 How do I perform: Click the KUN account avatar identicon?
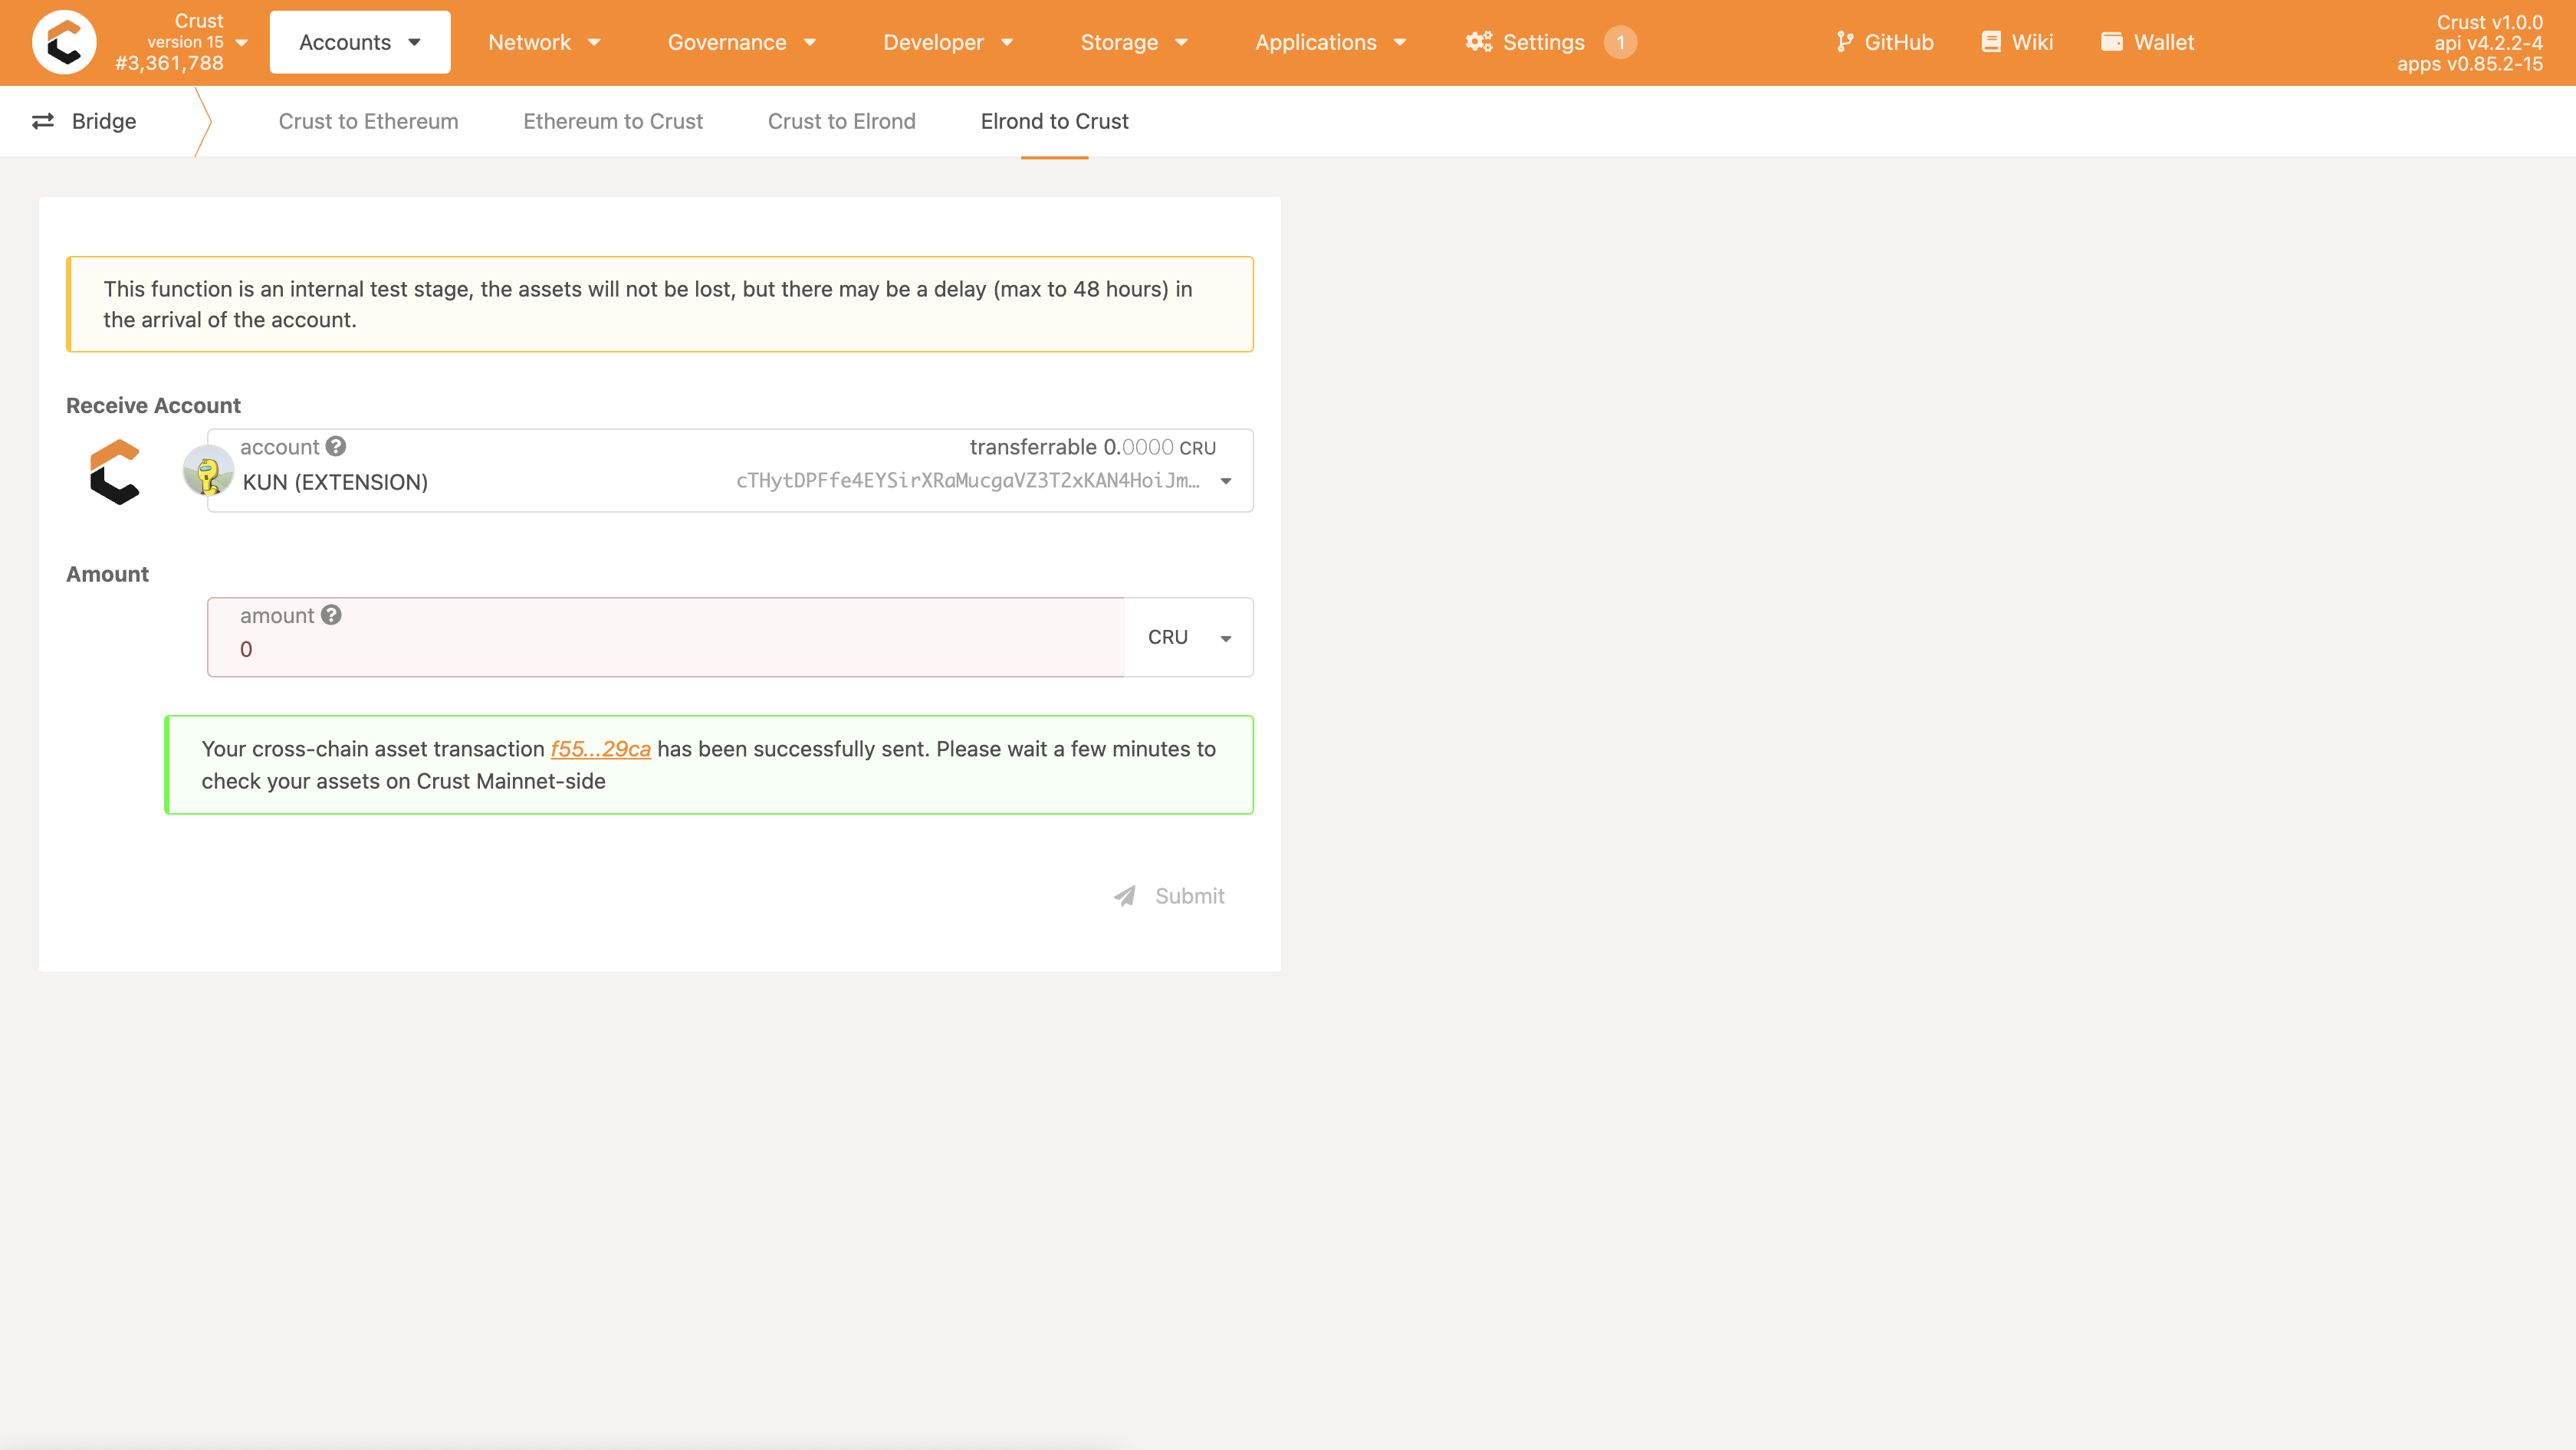click(208, 471)
